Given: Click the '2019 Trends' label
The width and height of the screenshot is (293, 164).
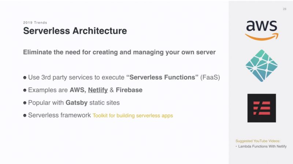Looking at the screenshot, I should click(x=35, y=23).
